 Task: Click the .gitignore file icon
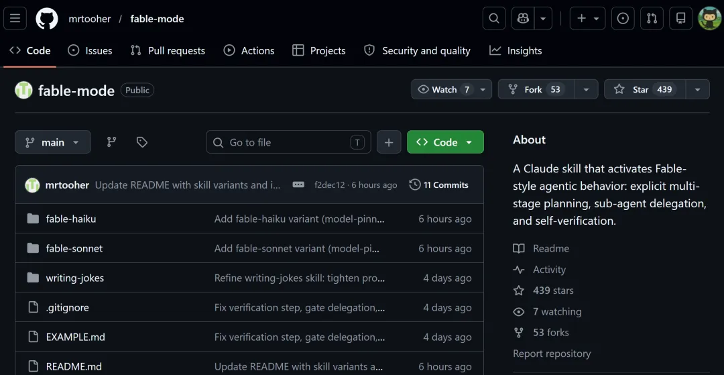click(x=33, y=307)
